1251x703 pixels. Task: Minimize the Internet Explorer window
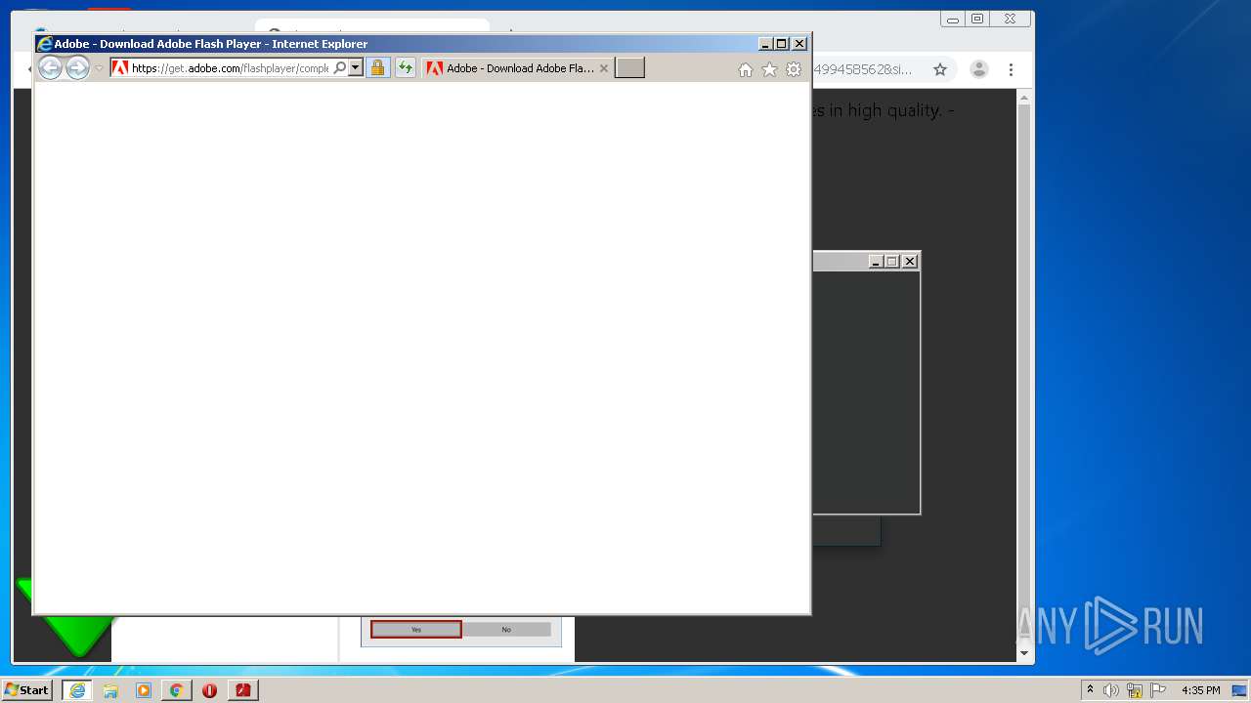(x=765, y=44)
